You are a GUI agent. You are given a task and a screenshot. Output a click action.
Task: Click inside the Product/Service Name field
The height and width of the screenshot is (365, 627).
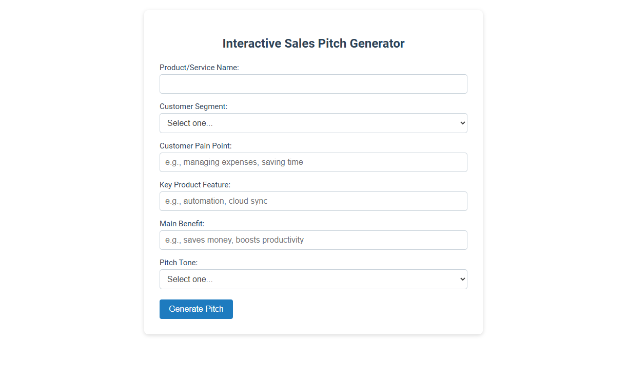(x=313, y=83)
